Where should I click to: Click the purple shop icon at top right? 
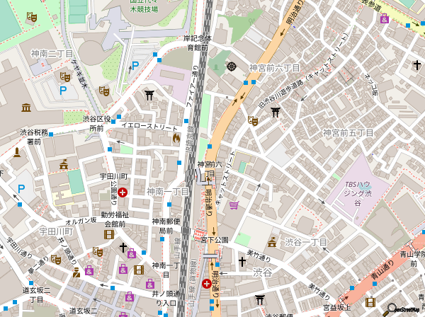point(385,19)
